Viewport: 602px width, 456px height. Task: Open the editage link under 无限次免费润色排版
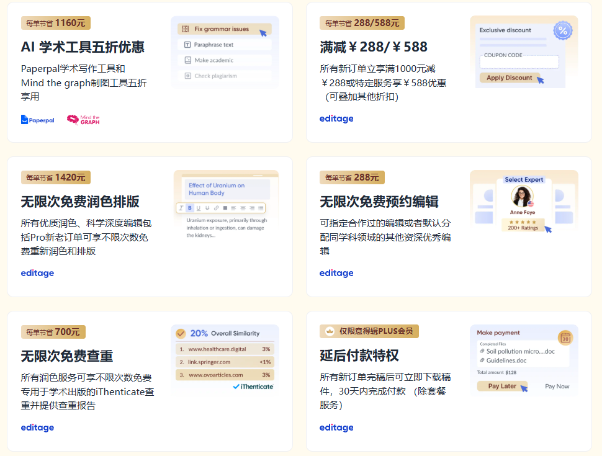coord(37,273)
